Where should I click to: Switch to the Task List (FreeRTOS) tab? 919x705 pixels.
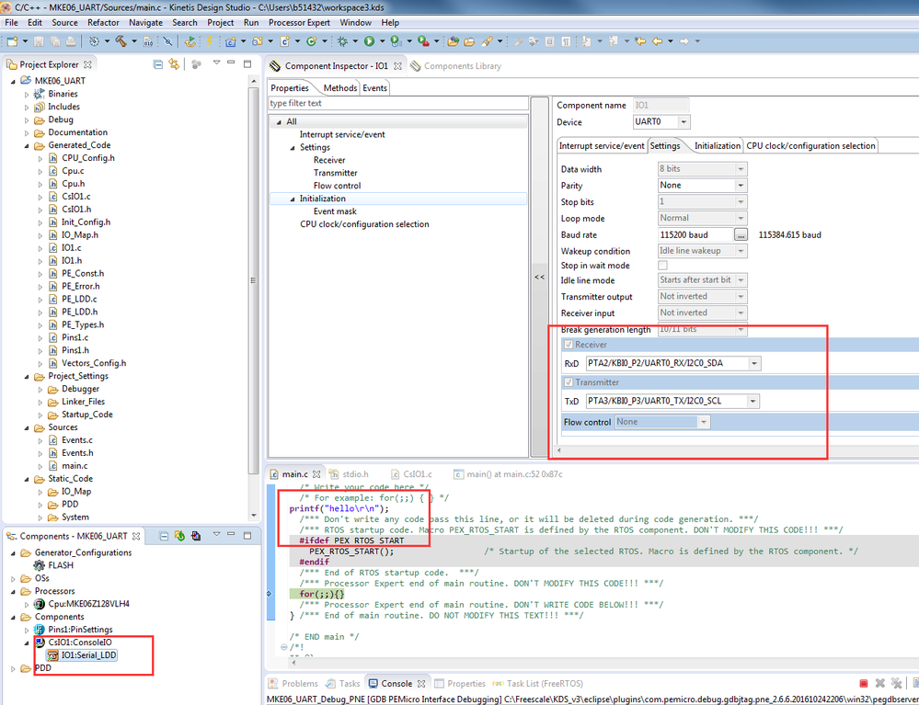pos(538,683)
